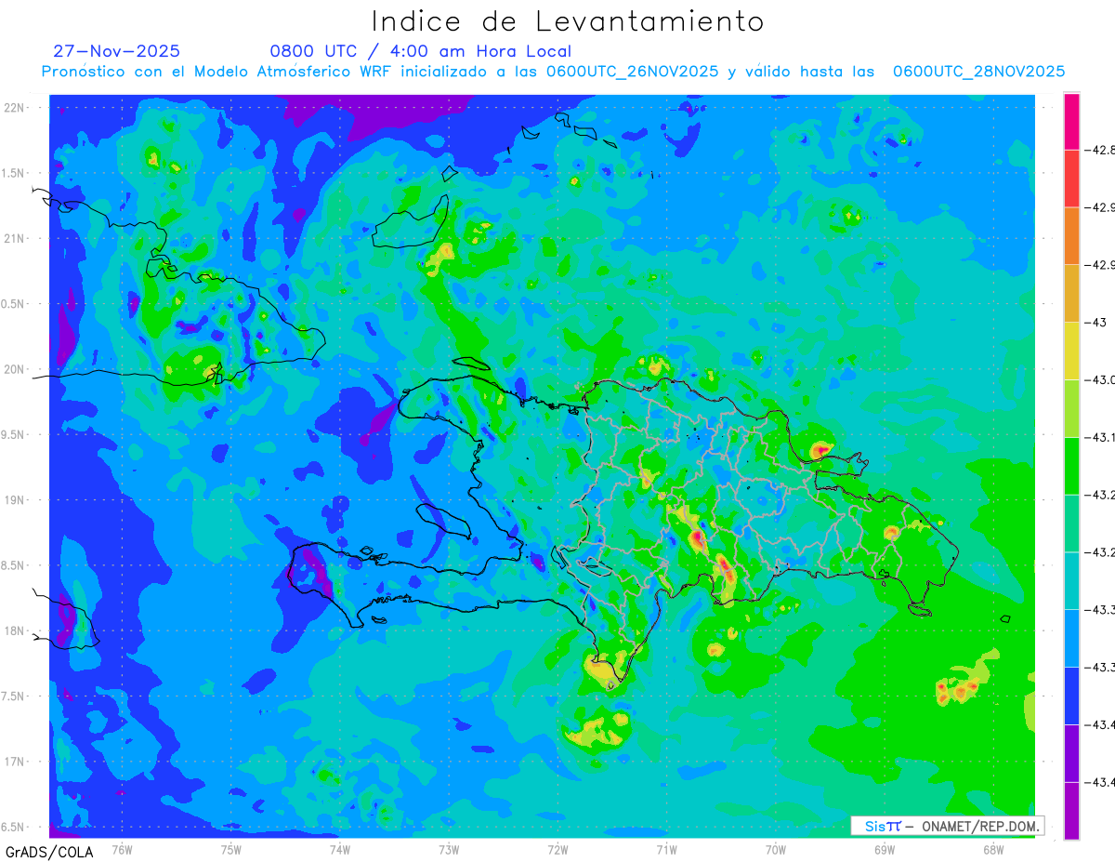
Task: Select the date 27-Nov-2025
Action: pyautogui.click(x=117, y=51)
